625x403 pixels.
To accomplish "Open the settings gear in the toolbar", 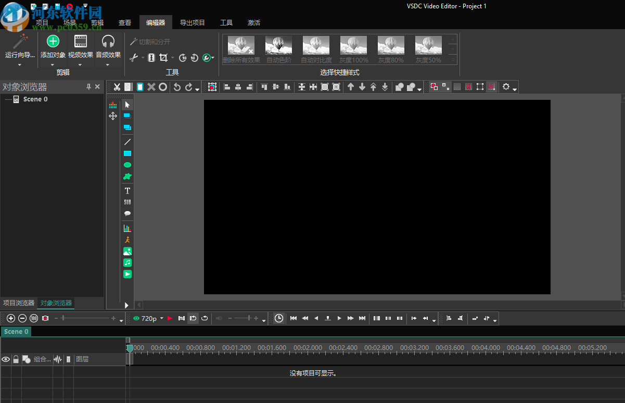I will pyautogui.click(x=506, y=86).
